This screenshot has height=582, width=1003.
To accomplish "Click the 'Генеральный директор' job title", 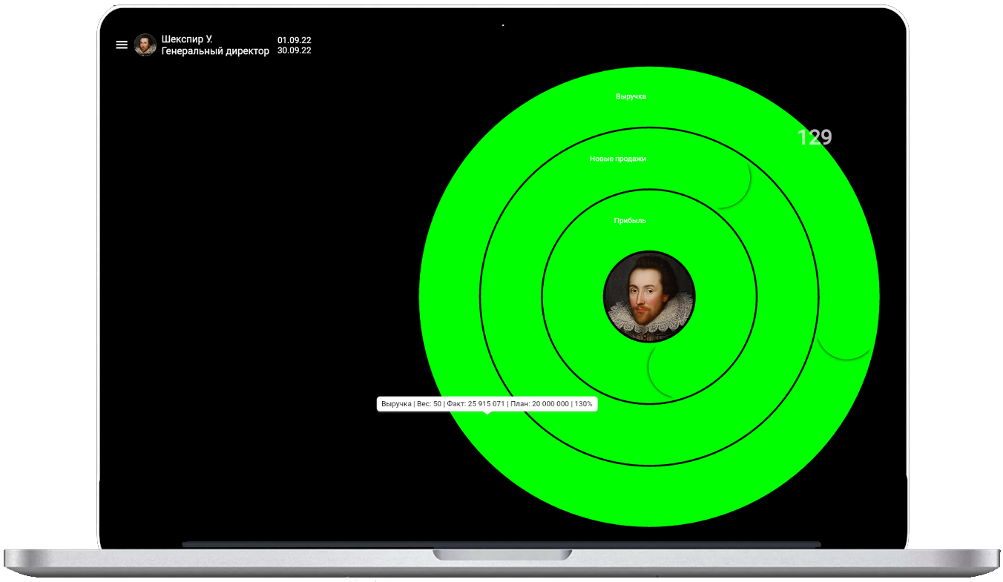I will (x=215, y=51).
